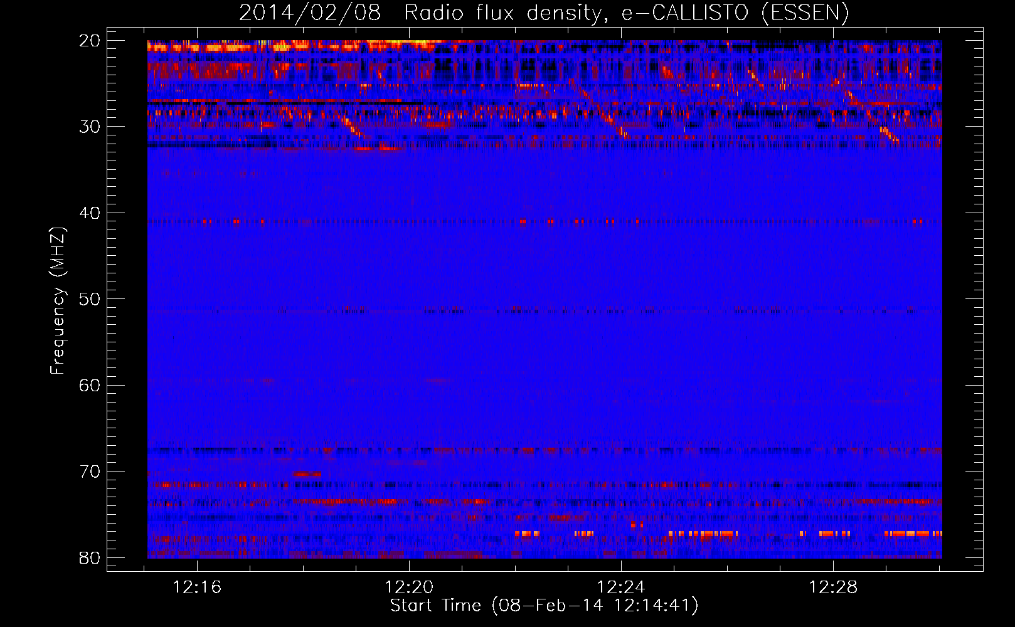The height and width of the screenshot is (627, 1015).
Task: Click the 'Frequency (MHZ)' axis label
Action: click(x=57, y=301)
